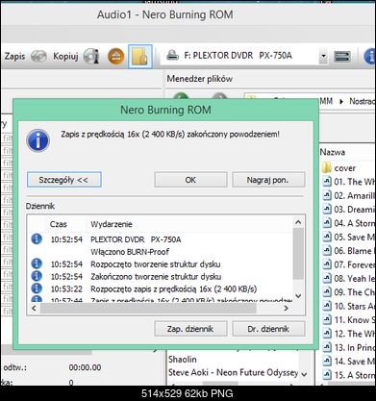Click log horizontal scroll right arrow
This screenshot has width=376, height=401.
[x=286, y=308]
